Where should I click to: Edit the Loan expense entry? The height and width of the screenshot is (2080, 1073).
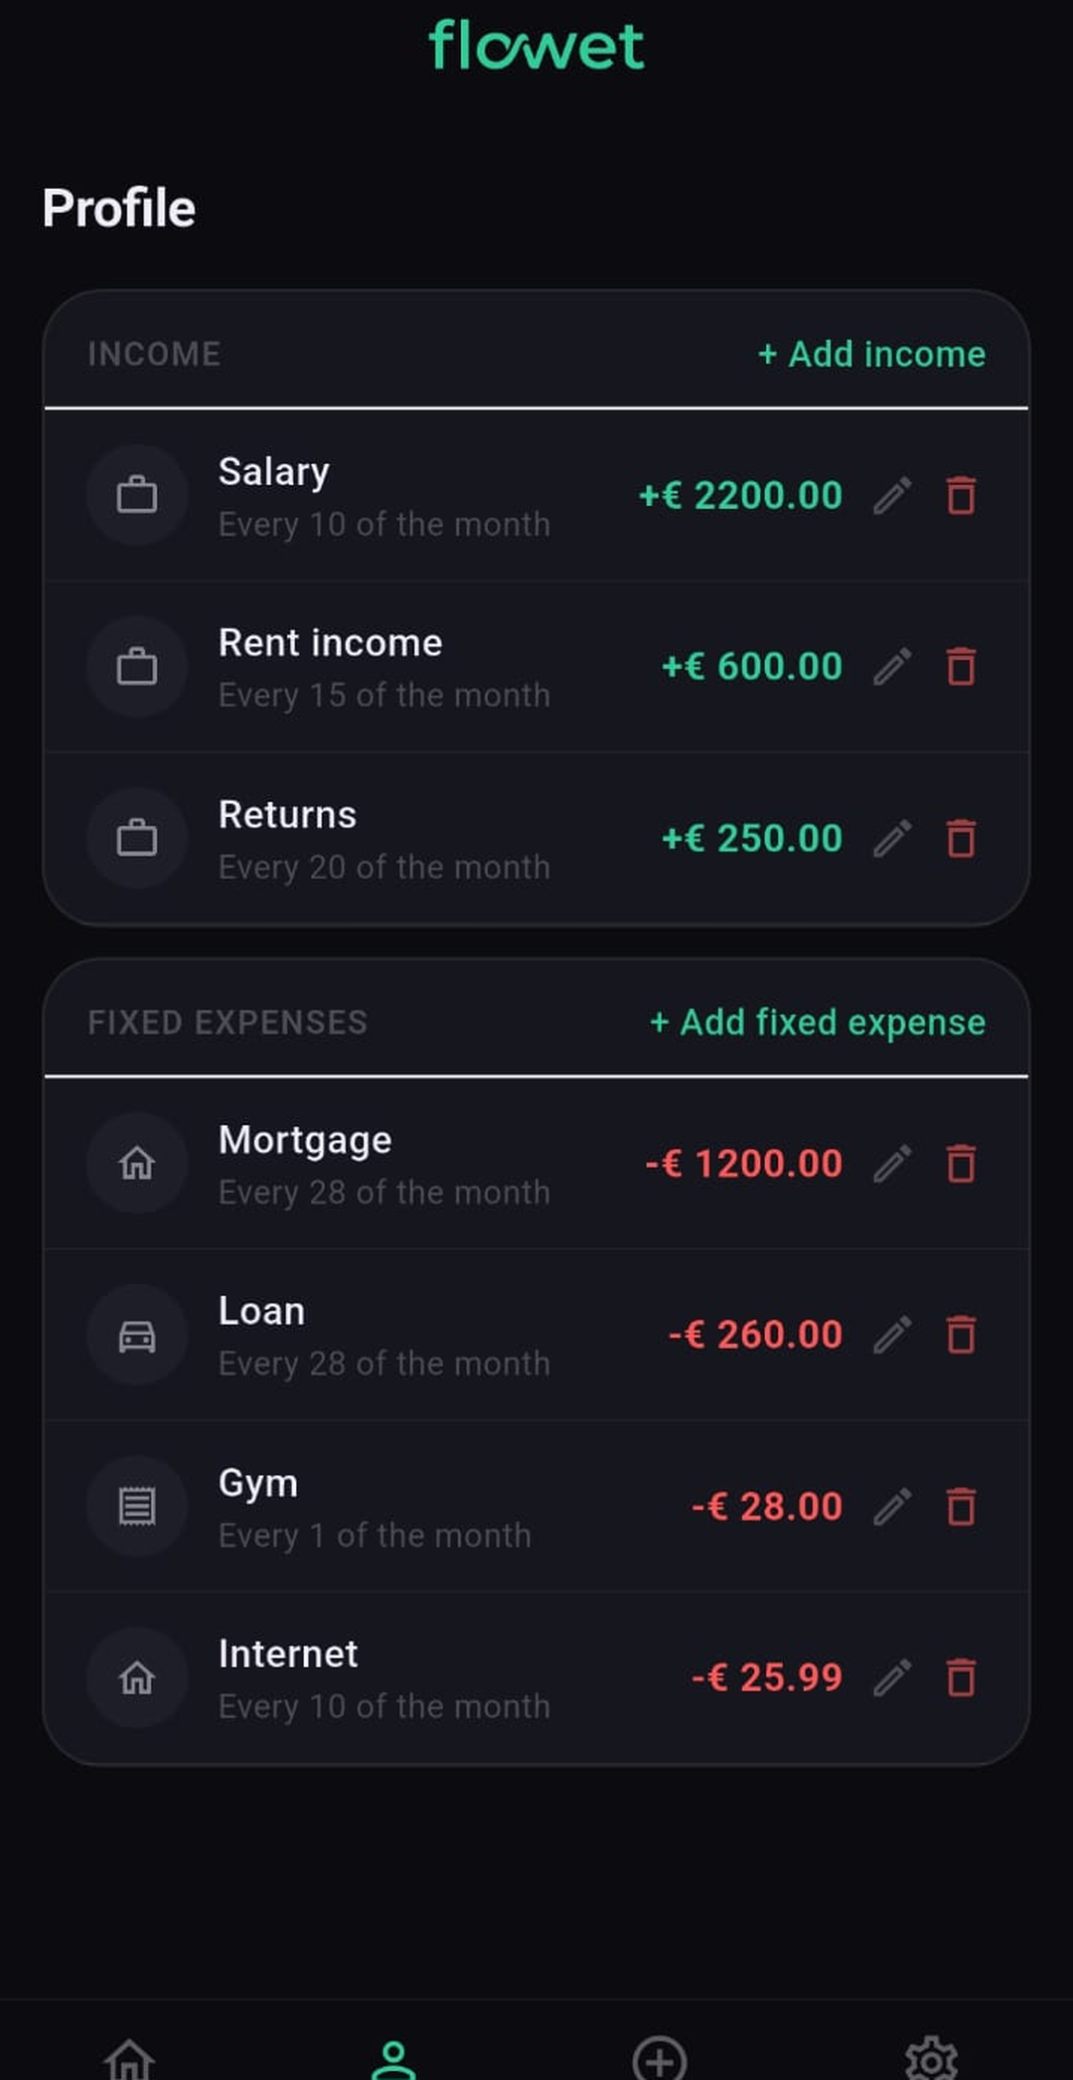tap(892, 1335)
